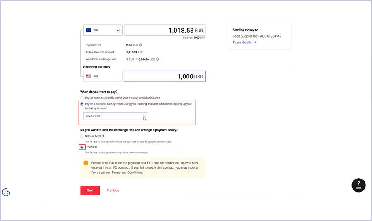
Task: Click the 1,018.53 EUR amount field
Action: (165, 31)
